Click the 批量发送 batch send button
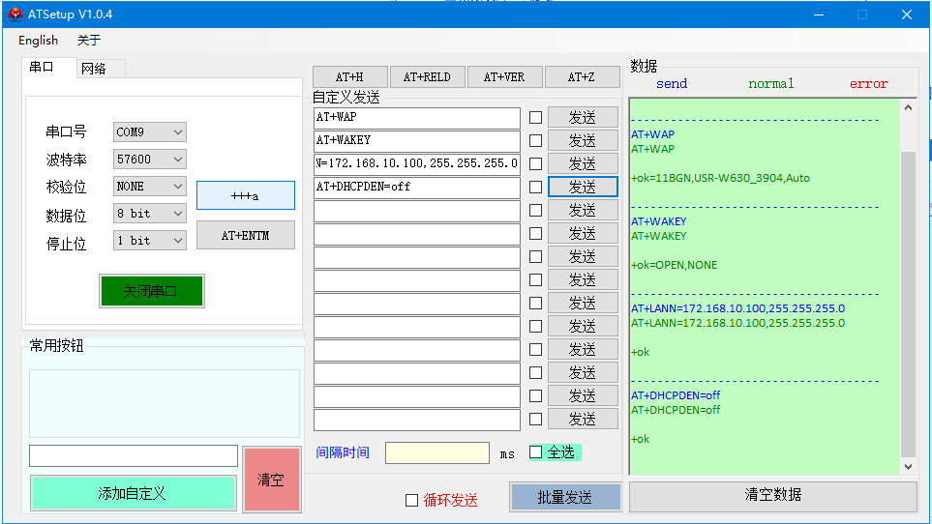Viewport: 932px width, 524px height. click(565, 497)
